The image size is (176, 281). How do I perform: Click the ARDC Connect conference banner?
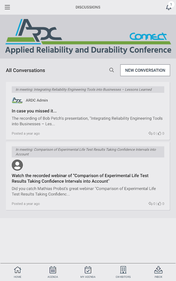[88, 37]
